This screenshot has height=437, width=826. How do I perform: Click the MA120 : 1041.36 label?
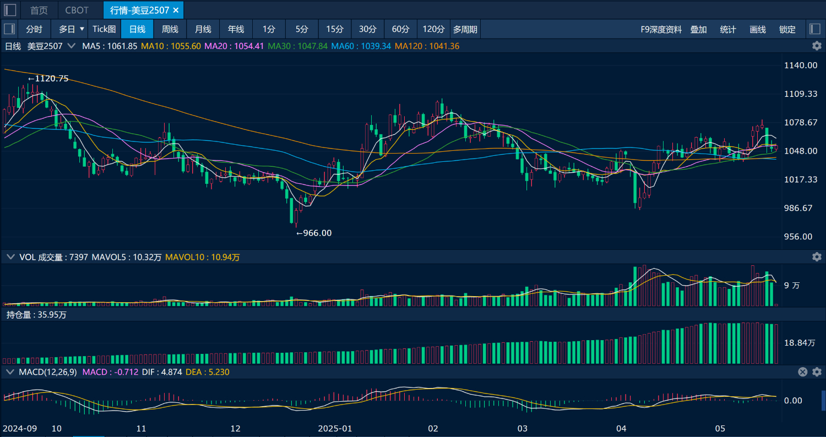click(x=427, y=46)
